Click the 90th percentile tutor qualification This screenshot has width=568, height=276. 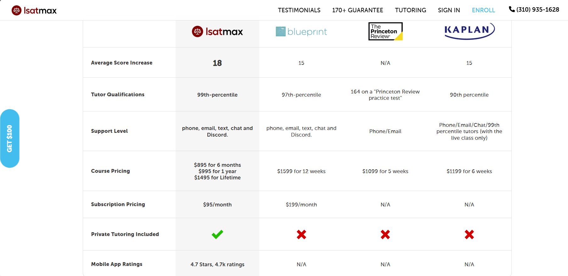click(469, 95)
